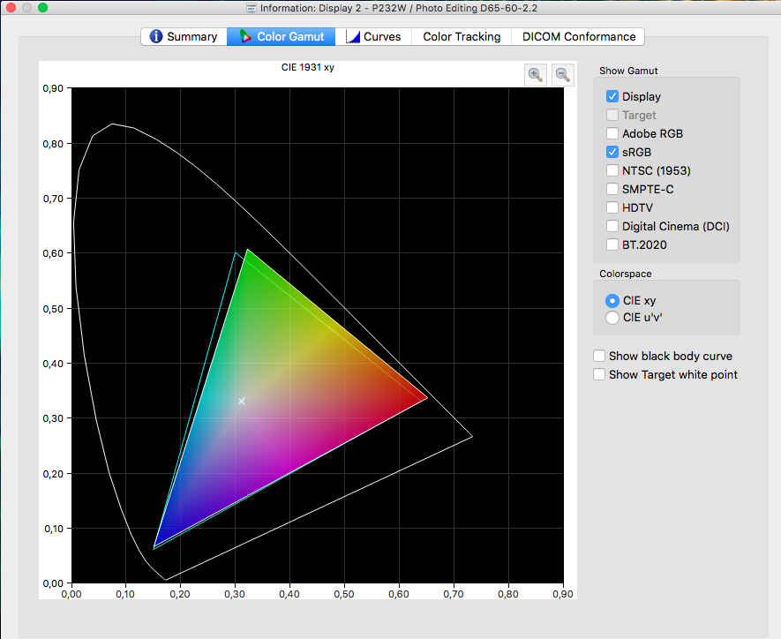This screenshot has height=639, width=781.
Task: Uncheck the Display gamut checkbox
Action: click(612, 96)
